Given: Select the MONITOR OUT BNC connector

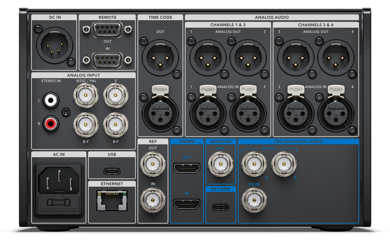Looking at the screenshot, I should [x=220, y=164].
